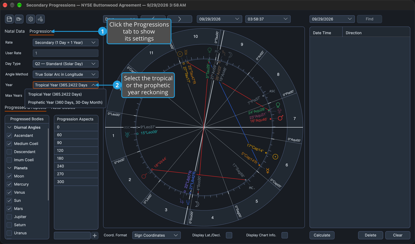Open the Angle Method dropdown
The width and height of the screenshot is (415, 244).
click(x=66, y=74)
